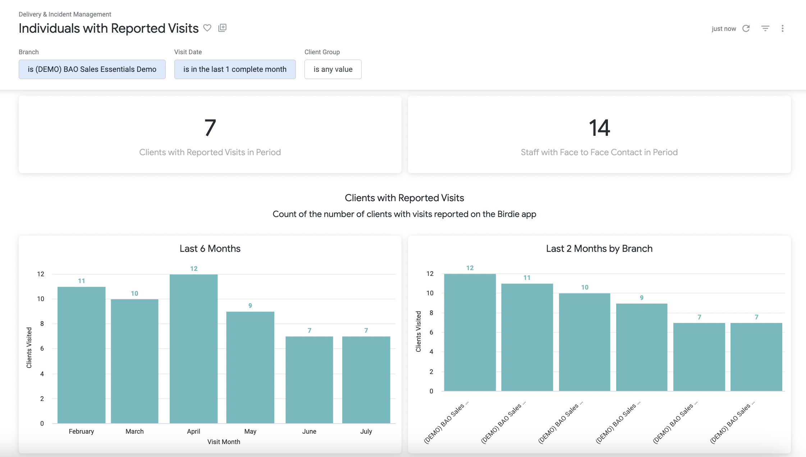Click the March bar showing 10
Viewport: 806px width, 457px height.
(x=134, y=361)
